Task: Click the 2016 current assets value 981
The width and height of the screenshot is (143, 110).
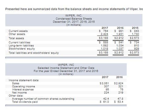Action: 121,31
